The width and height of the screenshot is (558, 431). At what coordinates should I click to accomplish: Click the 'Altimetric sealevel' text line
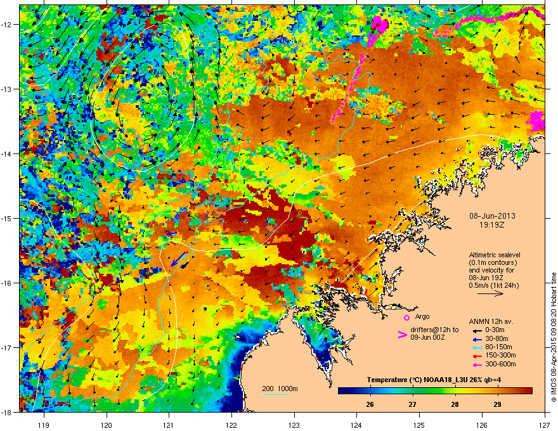[x=495, y=255]
